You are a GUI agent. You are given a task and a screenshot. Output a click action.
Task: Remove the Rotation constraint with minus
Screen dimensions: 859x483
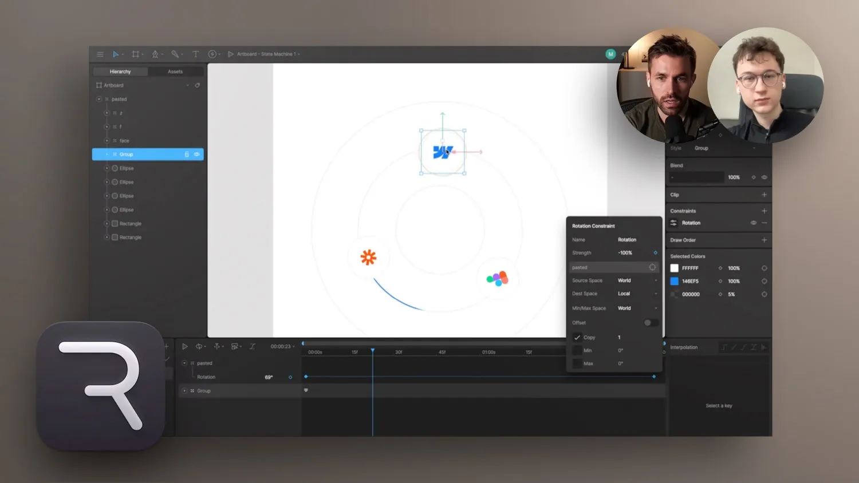[764, 223]
